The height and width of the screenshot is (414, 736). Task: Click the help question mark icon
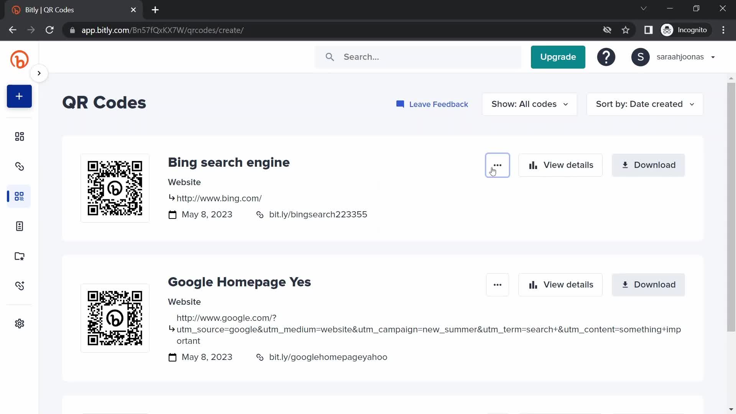606,57
